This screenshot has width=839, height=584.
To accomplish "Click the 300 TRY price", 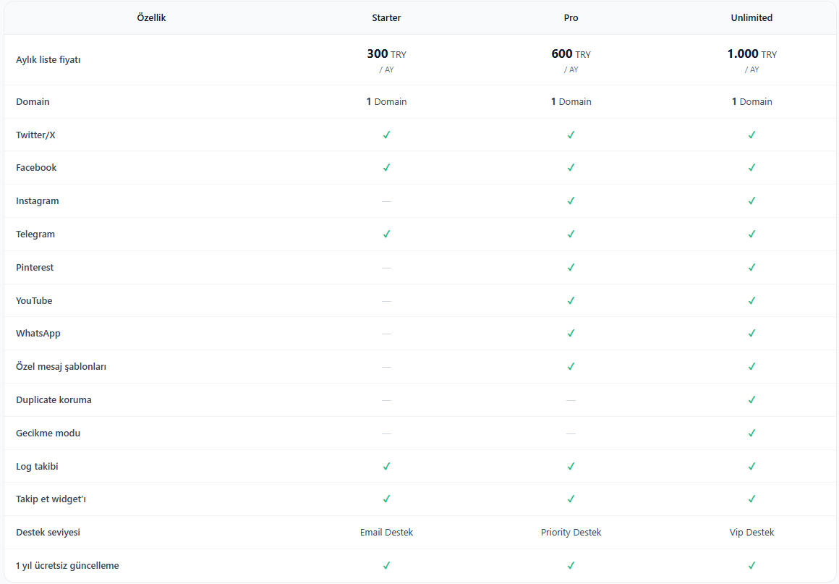I will (386, 54).
